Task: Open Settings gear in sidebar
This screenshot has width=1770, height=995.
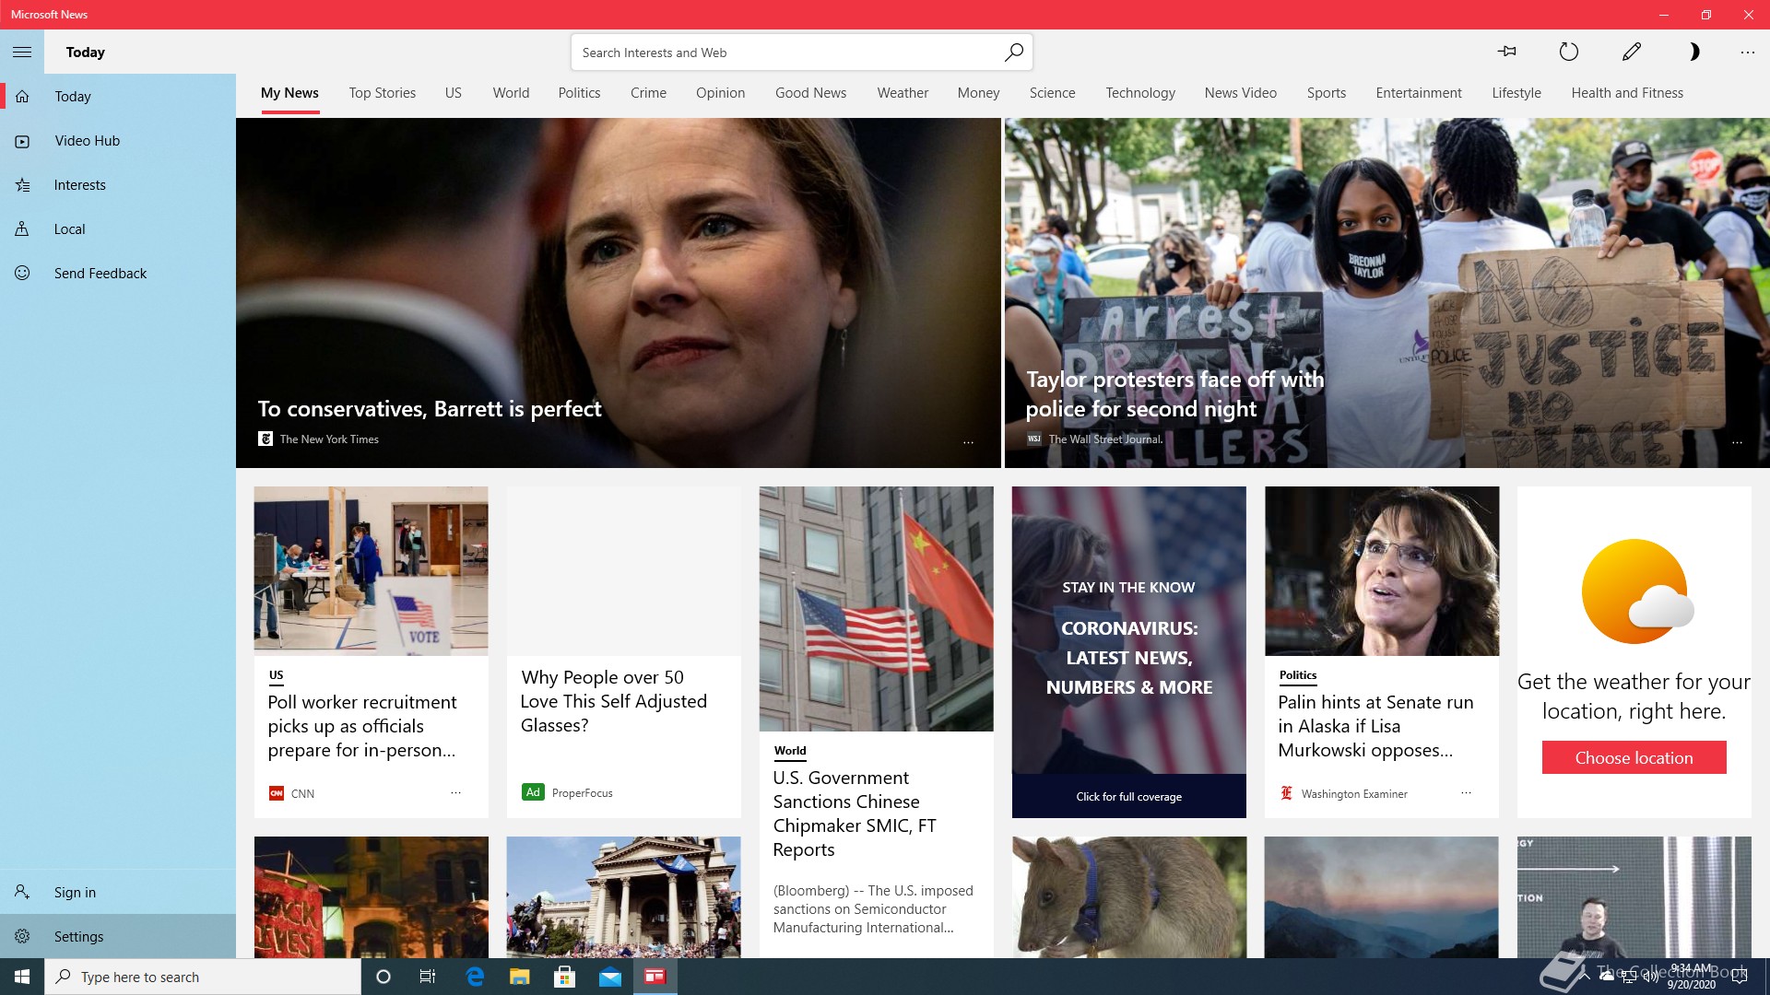Action: pyautogui.click(x=118, y=936)
